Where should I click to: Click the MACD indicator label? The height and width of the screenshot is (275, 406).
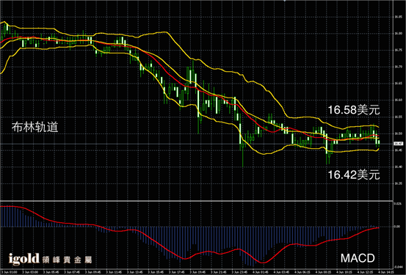click(x=358, y=258)
